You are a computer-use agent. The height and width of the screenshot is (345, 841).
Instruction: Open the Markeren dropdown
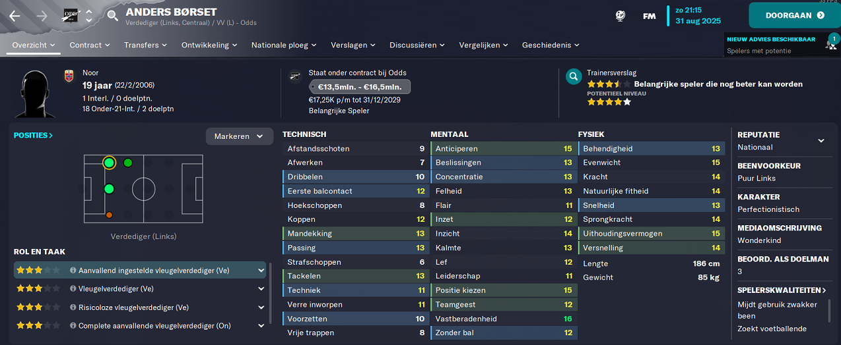(x=239, y=136)
